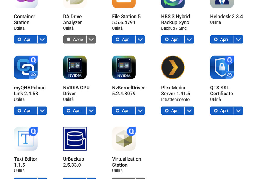
Task: Click the DA Drive Analyzer icon
Action: point(75,4)
